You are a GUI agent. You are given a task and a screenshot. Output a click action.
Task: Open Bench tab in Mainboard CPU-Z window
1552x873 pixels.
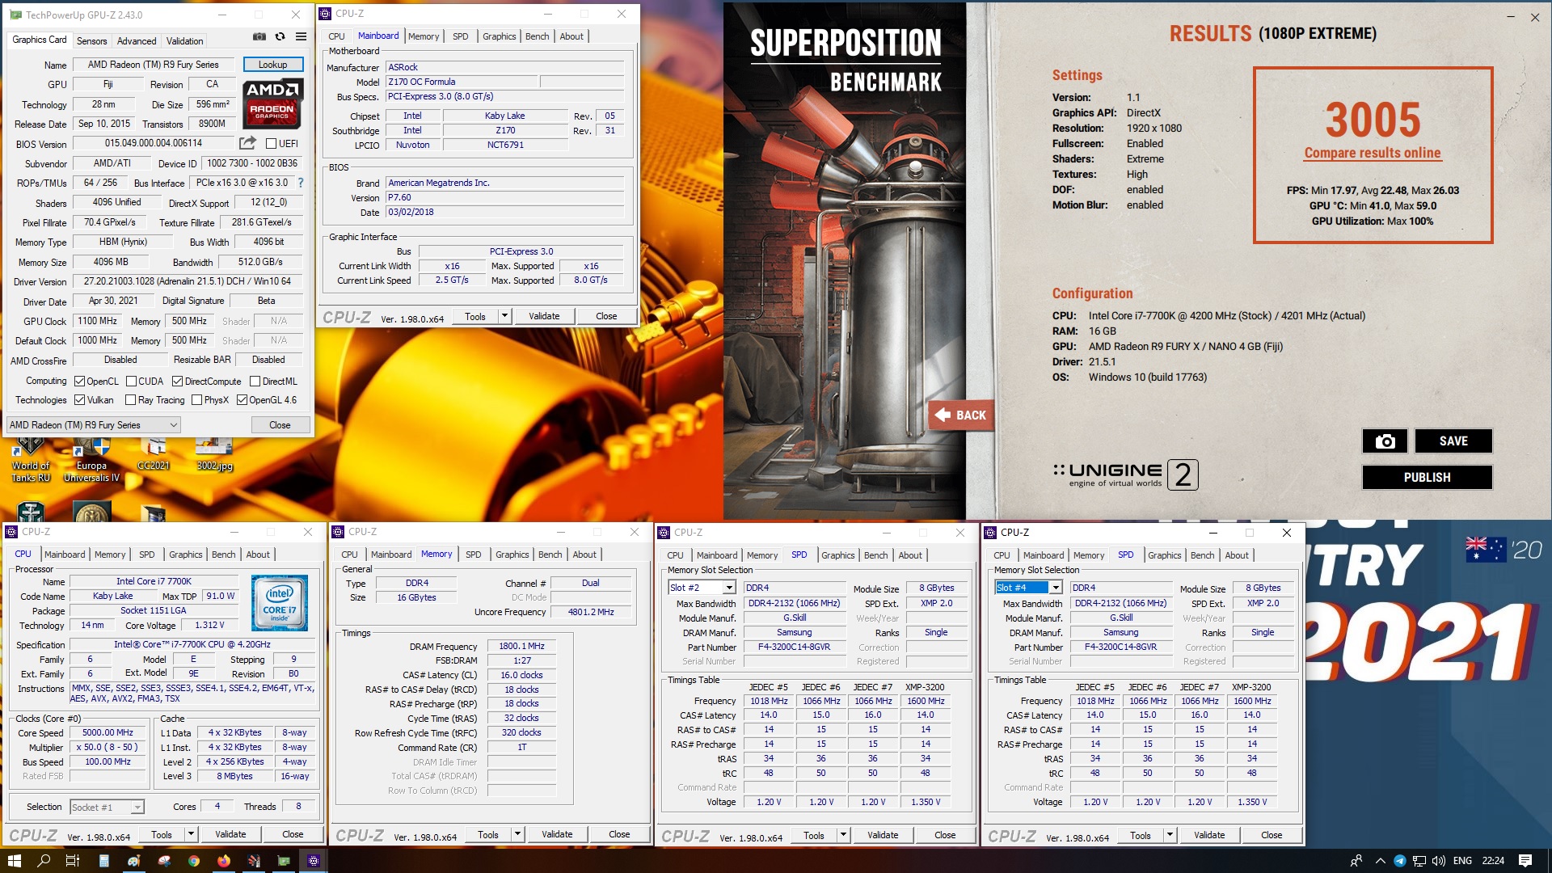[x=538, y=36]
